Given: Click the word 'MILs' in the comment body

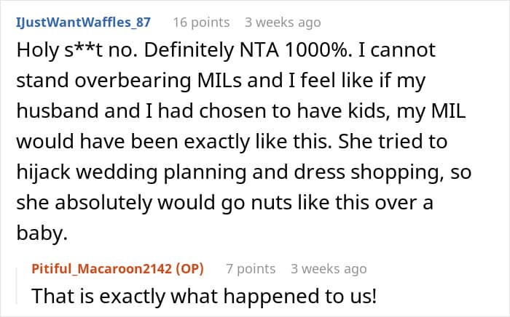Looking at the screenshot, I should (x=219, y=81).
